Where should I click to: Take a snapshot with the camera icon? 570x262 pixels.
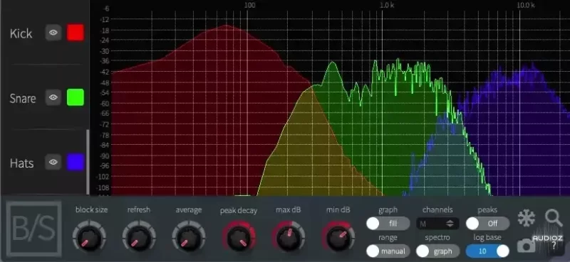tap(527, 246)
